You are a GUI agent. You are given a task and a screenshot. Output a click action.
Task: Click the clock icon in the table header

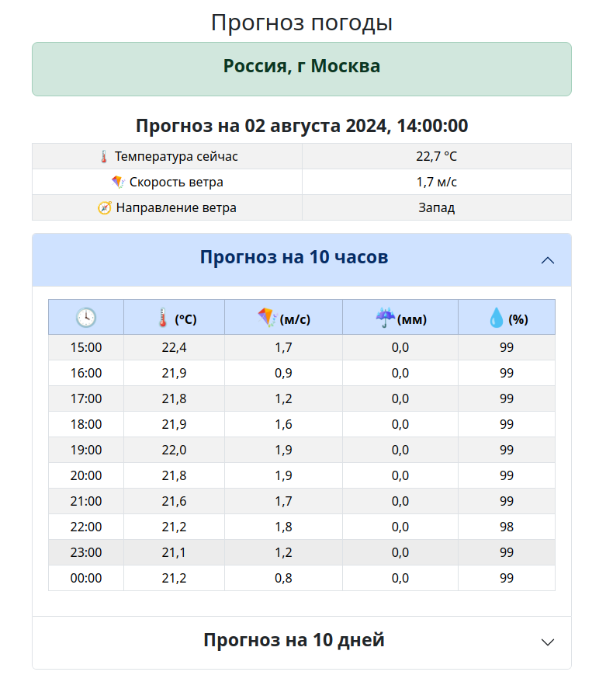click(86, 318)
